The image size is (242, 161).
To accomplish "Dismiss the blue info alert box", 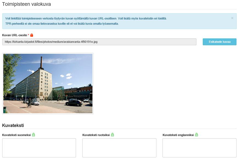I will 232,18.
